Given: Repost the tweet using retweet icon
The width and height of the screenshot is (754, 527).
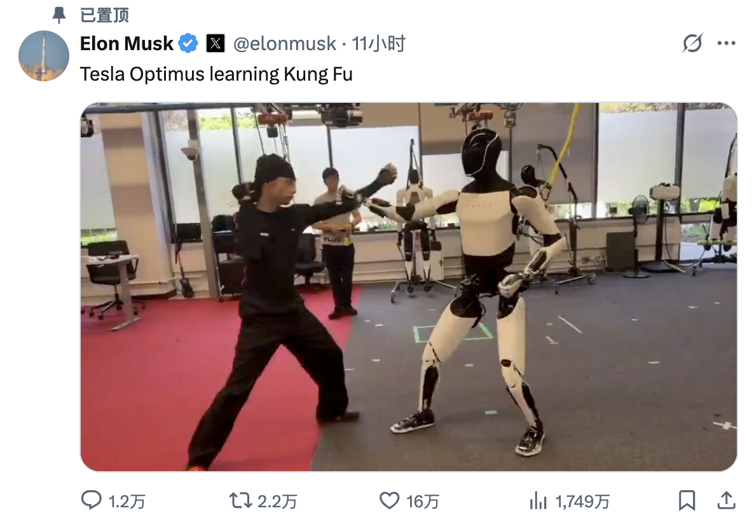Looking at the screenshot, I should click(240, 500).
